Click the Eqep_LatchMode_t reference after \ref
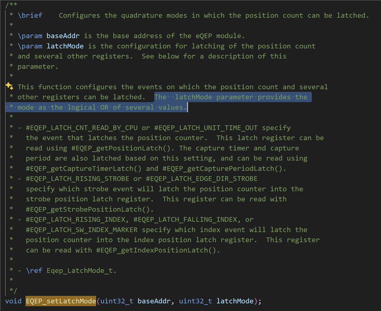Image resolution: width=381 pixels, height=311 pixels. [81, 270]
